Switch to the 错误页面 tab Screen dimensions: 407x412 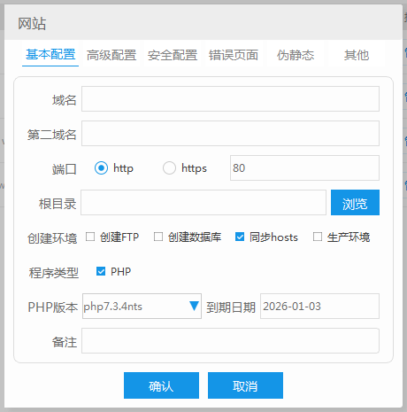coord(234,55)
